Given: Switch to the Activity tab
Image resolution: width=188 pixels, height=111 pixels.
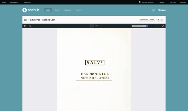Looking at the screenshot, I should [79, 10].
